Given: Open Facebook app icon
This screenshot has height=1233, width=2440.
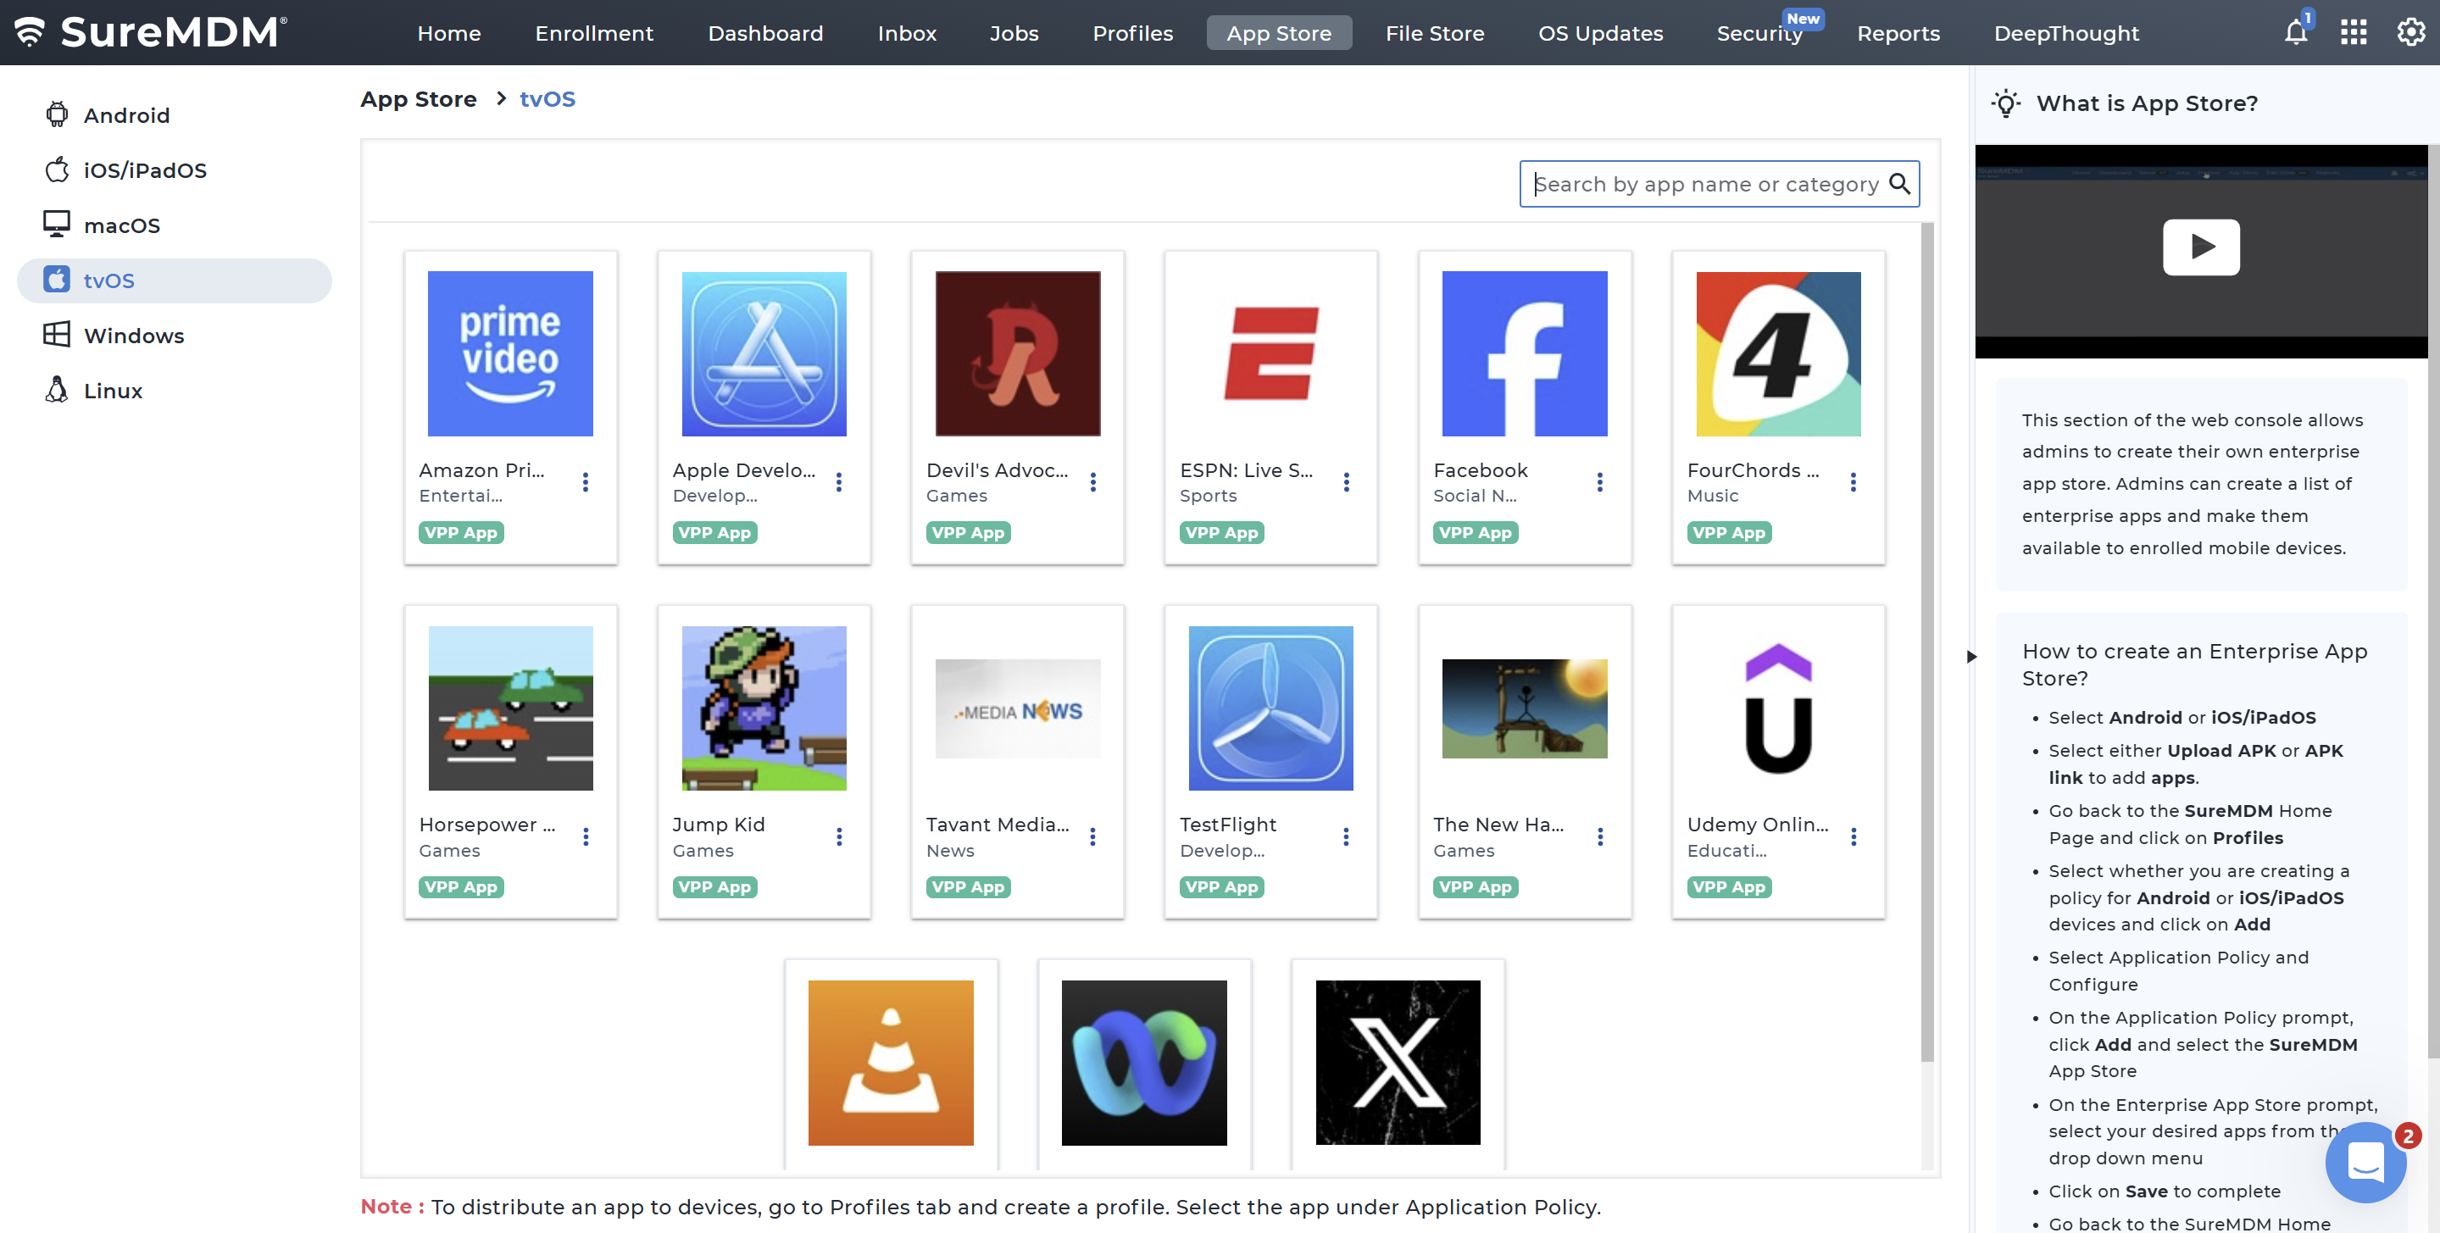Looking at the screenshot, I should point(1524,353).
